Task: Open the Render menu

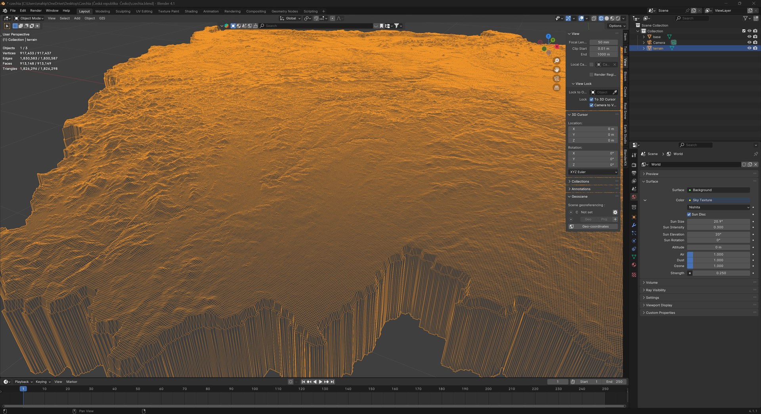Action: click(36, 11)
